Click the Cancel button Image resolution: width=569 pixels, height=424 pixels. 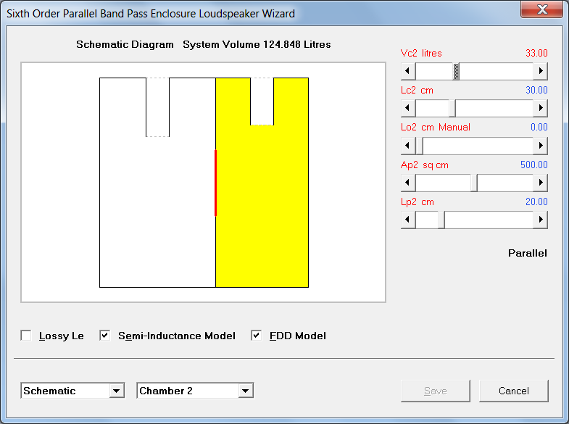pos(513,391)
